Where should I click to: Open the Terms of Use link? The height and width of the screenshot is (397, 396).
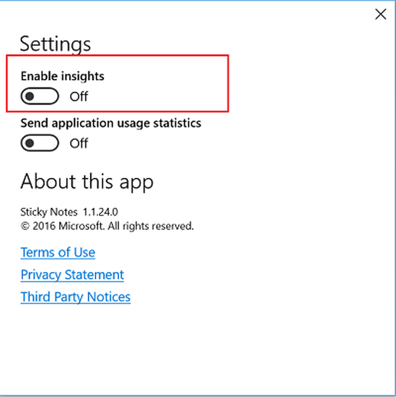coord(58,252)
